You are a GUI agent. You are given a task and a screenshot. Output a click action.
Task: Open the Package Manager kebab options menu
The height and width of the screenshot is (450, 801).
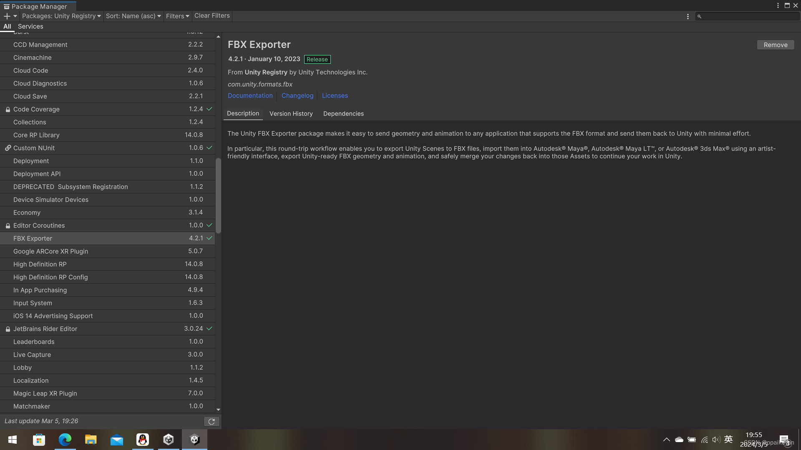688,16
